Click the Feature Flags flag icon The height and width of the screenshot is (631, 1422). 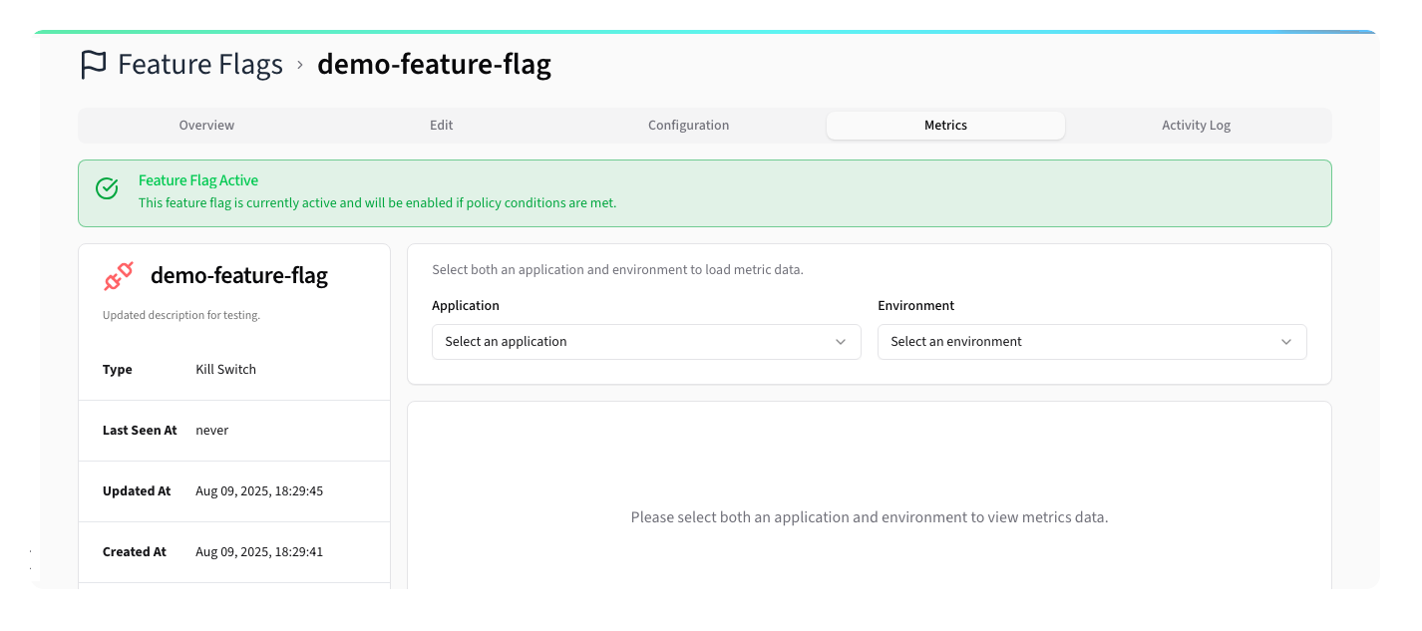point(93,64)
